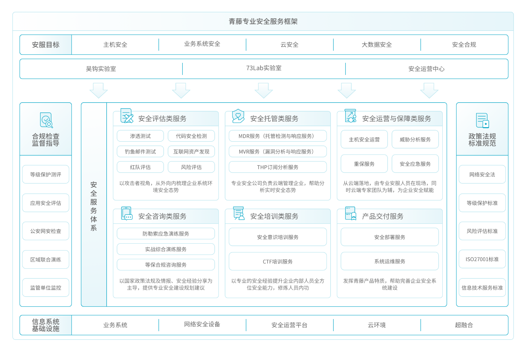Click the 安全咨询类服务 chat device icon

click(x=127, y=214)
